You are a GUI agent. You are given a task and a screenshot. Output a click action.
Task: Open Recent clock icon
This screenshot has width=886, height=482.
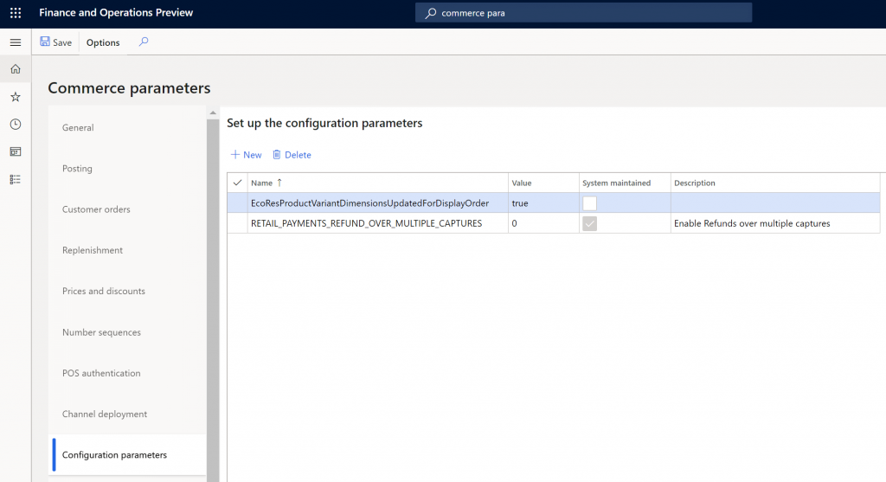[x=16, y=125]
